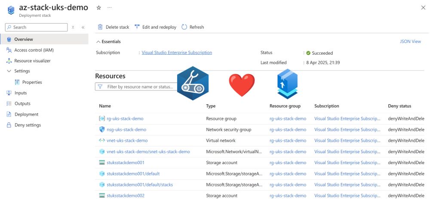The height and width of the screenshot is (199, 430).
Task: Click the vnet-uks-stack-demo network icon
Action: (x=102, y=141)
